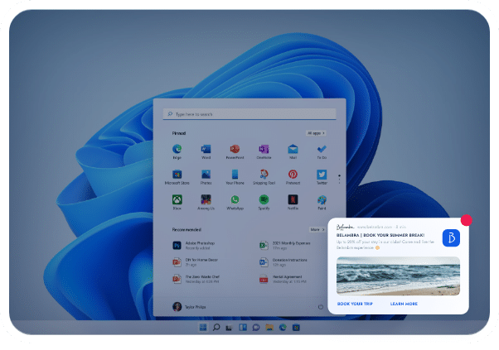The height and width of the screenshot is (350, 499).
Task: Open Snipping Tool
Action: coord(264,177)
